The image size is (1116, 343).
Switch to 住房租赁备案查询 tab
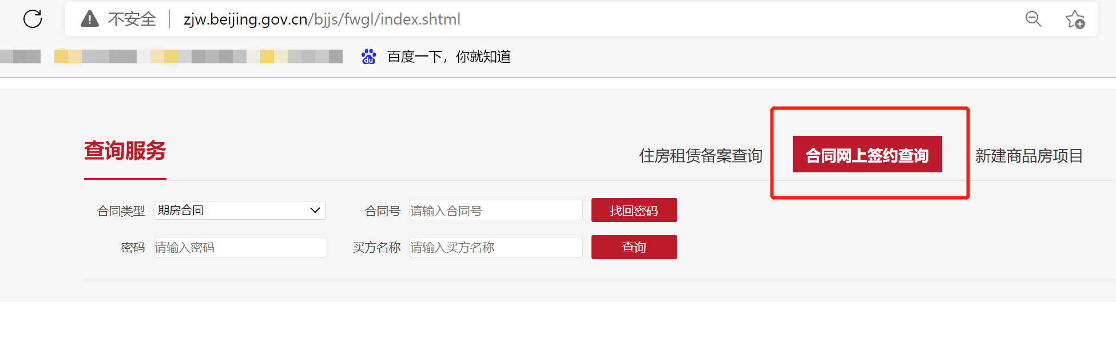701,155
